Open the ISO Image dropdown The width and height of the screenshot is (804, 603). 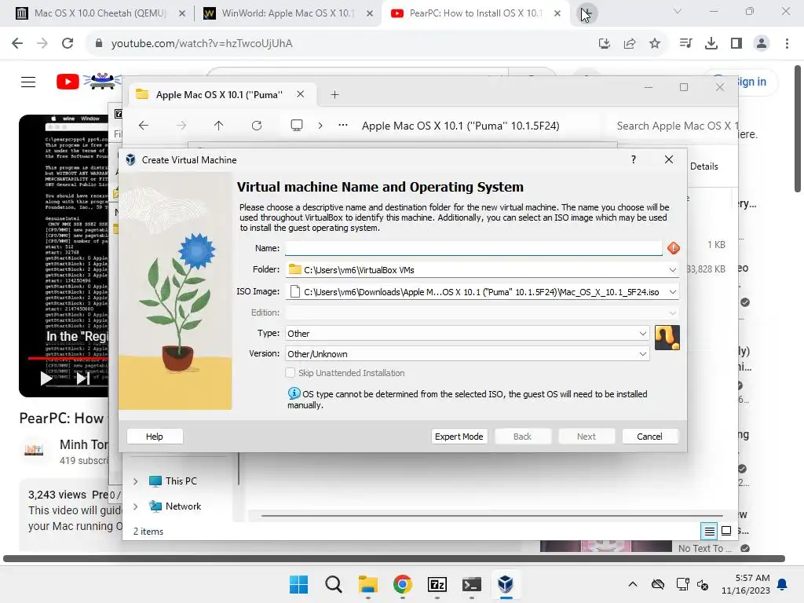(x=672, y=292)
